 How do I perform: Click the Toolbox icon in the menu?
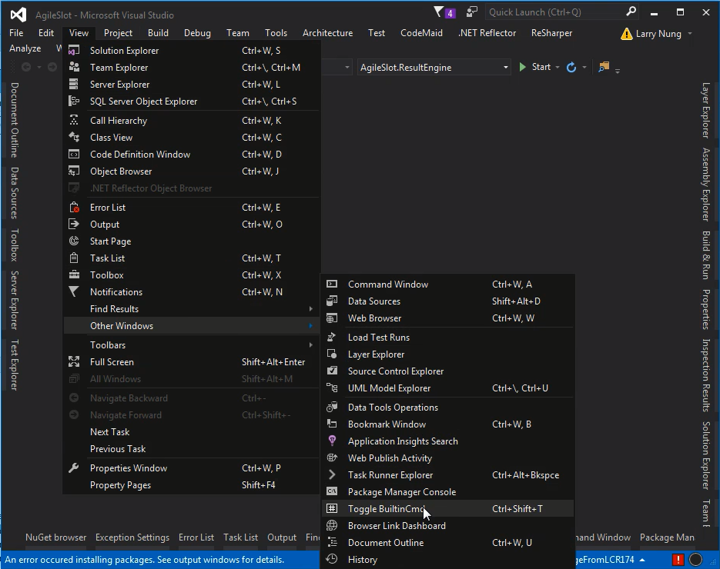click(74, 275)
